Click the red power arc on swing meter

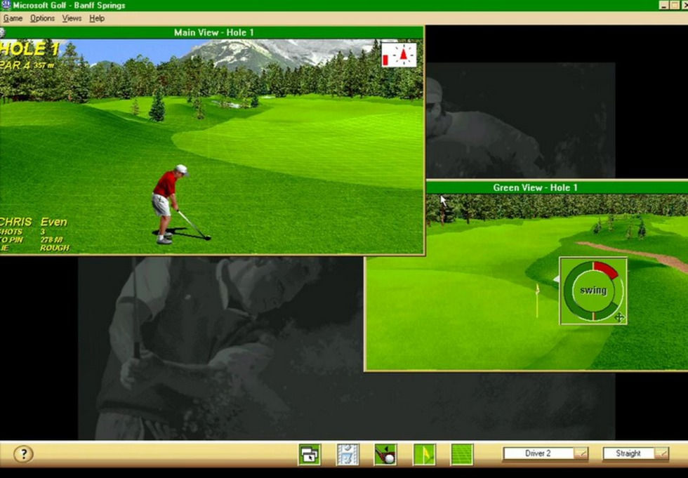(x=605, y=269)
